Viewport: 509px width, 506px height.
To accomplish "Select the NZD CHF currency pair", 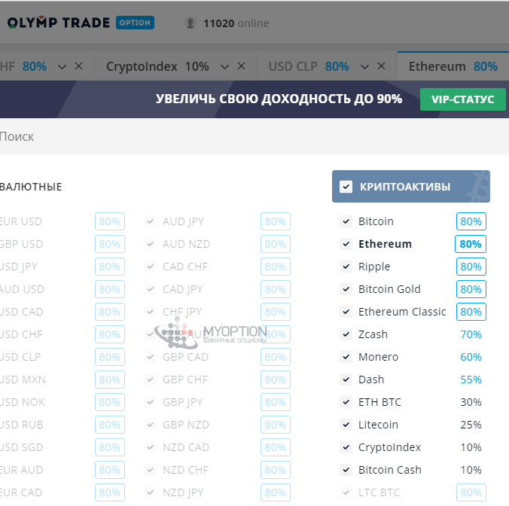I will [x=185, y=470].
